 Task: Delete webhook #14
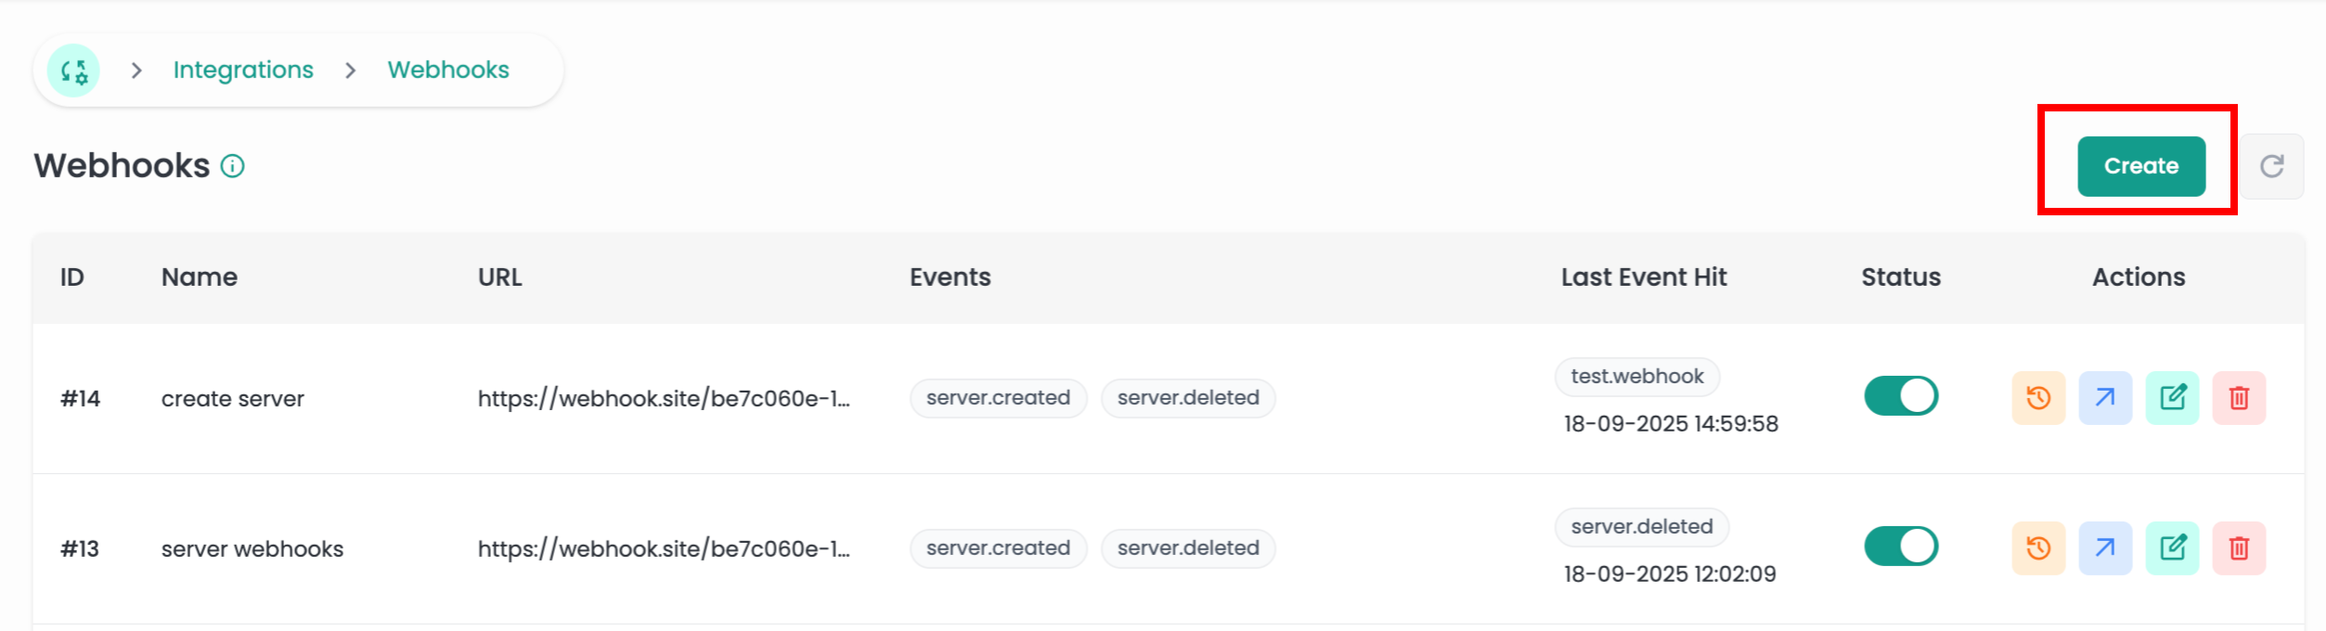pyautogui.click(x=2239, y=398)
